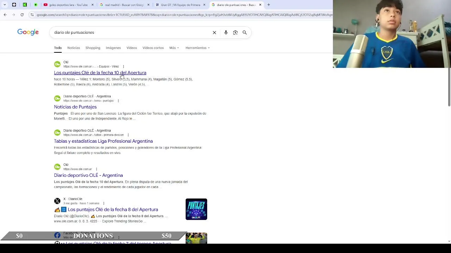Screen dimensions: 451x253
Task: Open options menu for 'Noticias de Puntajes' result
Action: (118, 101)
